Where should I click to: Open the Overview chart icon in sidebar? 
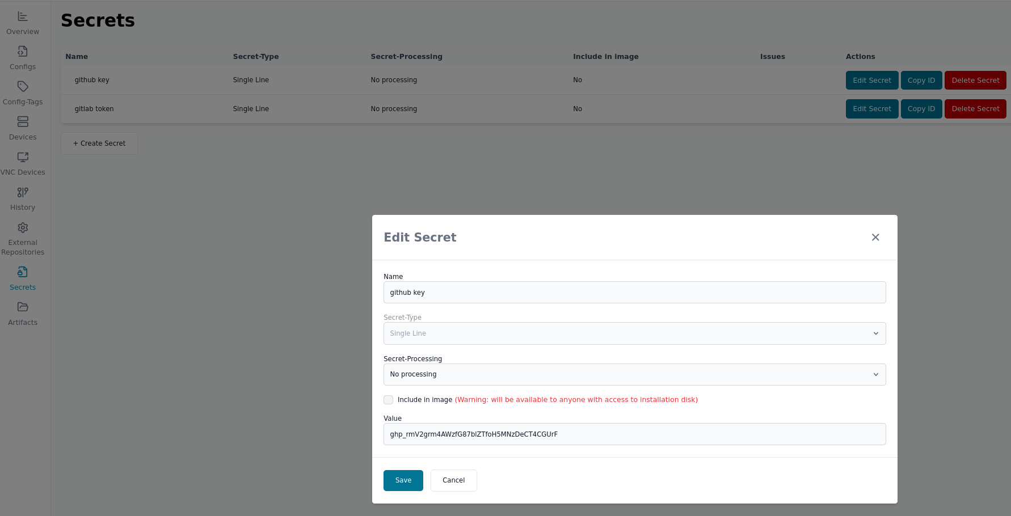(x=23, y=16)
